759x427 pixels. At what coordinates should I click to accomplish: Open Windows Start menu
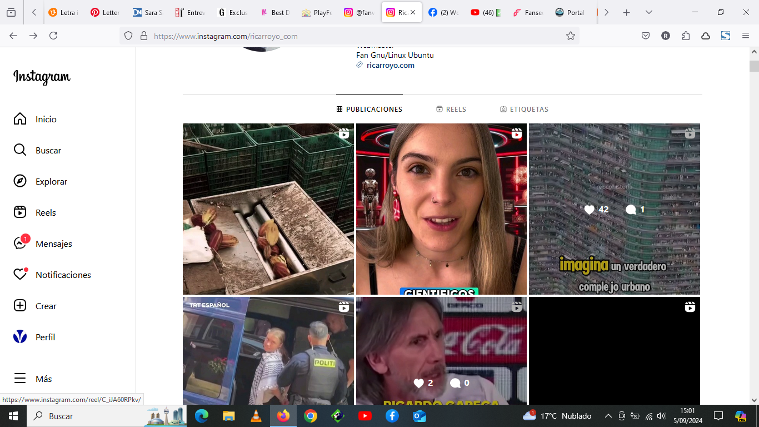[13, 416]
